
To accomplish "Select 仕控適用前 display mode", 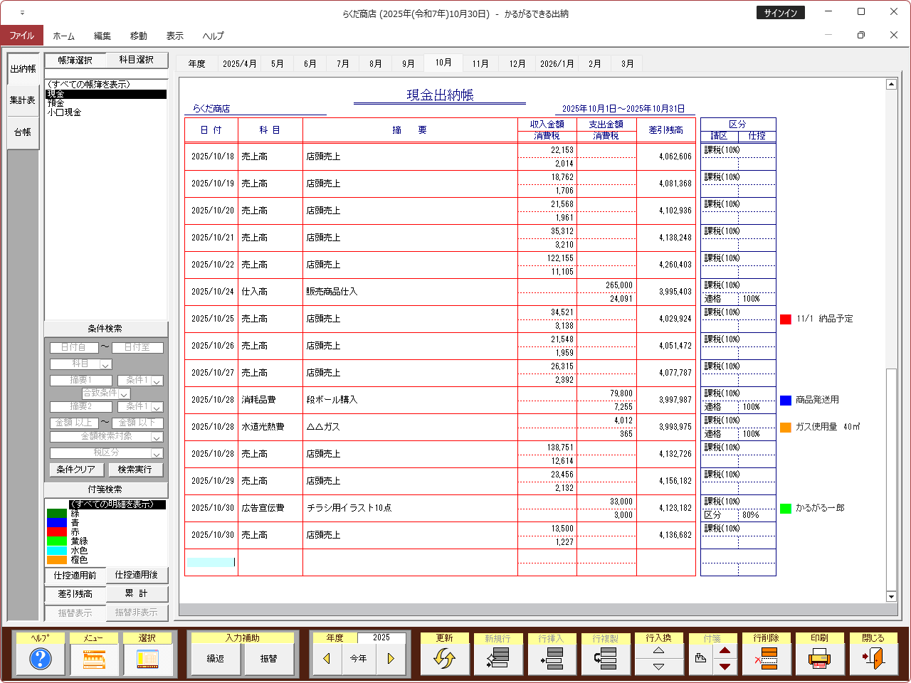I will pyautogui.click(x=75, y=575).
